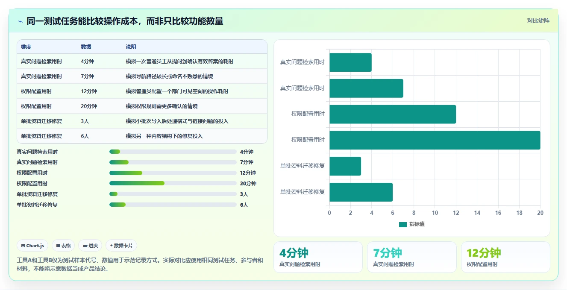Click the Chart.js tag chip
This screenshot has height=290, width=567.
(32, 246)
